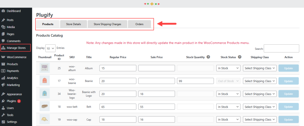Click the WooCommerce logo icon
304x126 pixels.
coord(3,57)
